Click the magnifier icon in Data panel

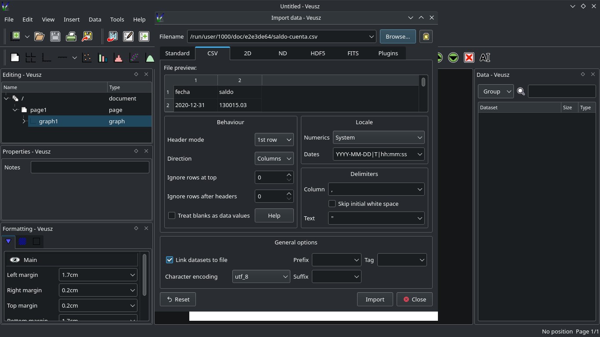coord(521,91)
